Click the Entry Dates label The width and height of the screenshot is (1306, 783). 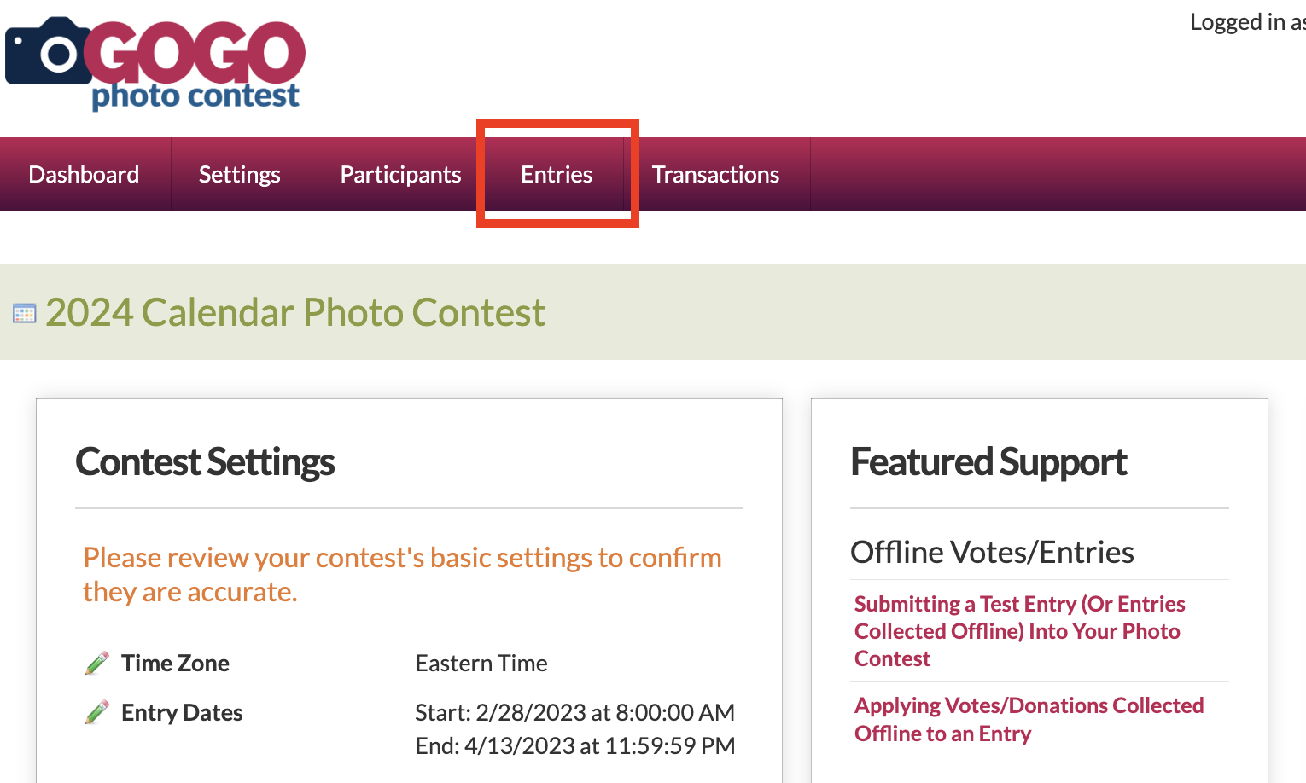point(182,712)
